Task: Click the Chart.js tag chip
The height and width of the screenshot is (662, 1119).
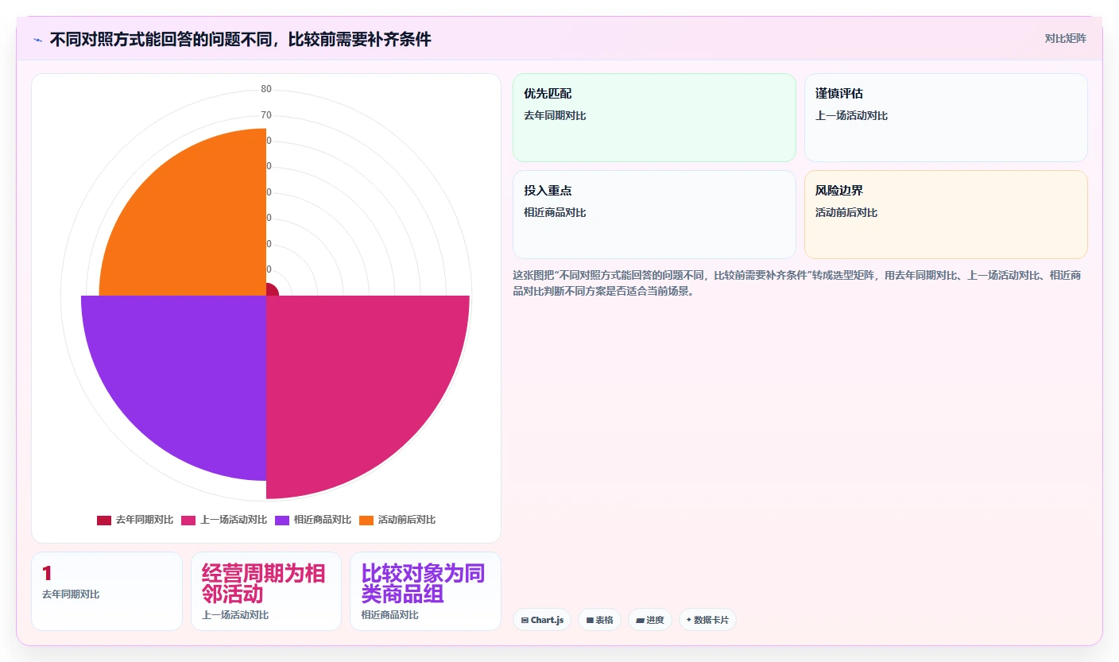Action: (x=542, y=620)
